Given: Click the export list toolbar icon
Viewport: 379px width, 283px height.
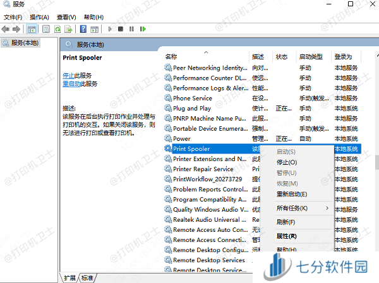Looking at the screenshot, I should 68,29.
